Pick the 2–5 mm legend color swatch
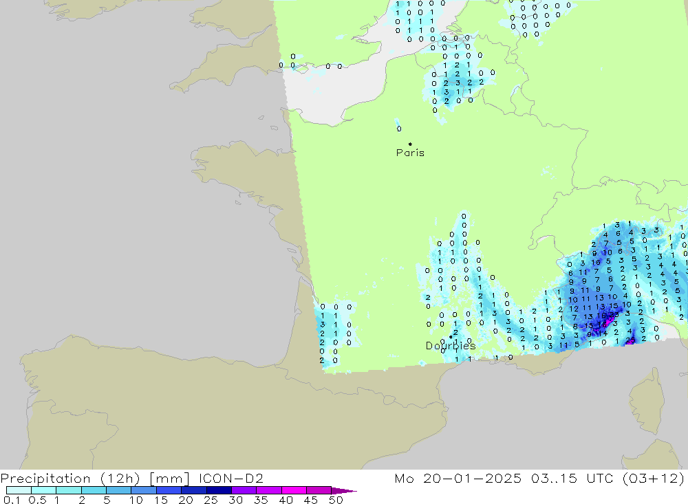This screenshot has height=504, width=688. pos(94,490)
